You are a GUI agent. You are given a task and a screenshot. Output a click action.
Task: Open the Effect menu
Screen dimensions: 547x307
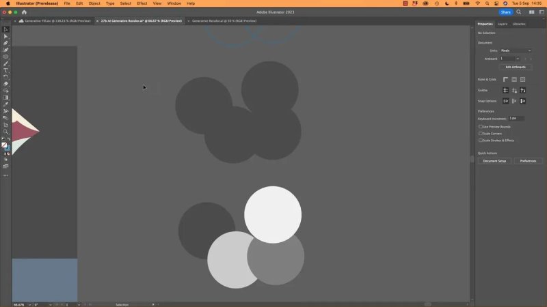point(142,3)
